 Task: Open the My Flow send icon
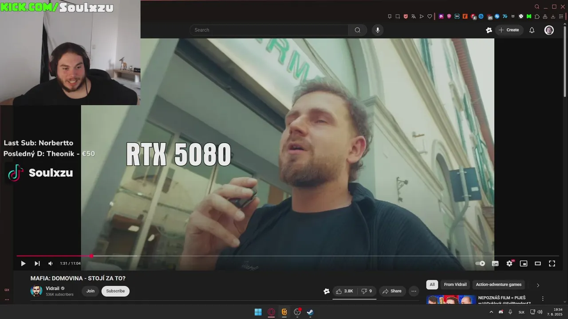point(422,16)
